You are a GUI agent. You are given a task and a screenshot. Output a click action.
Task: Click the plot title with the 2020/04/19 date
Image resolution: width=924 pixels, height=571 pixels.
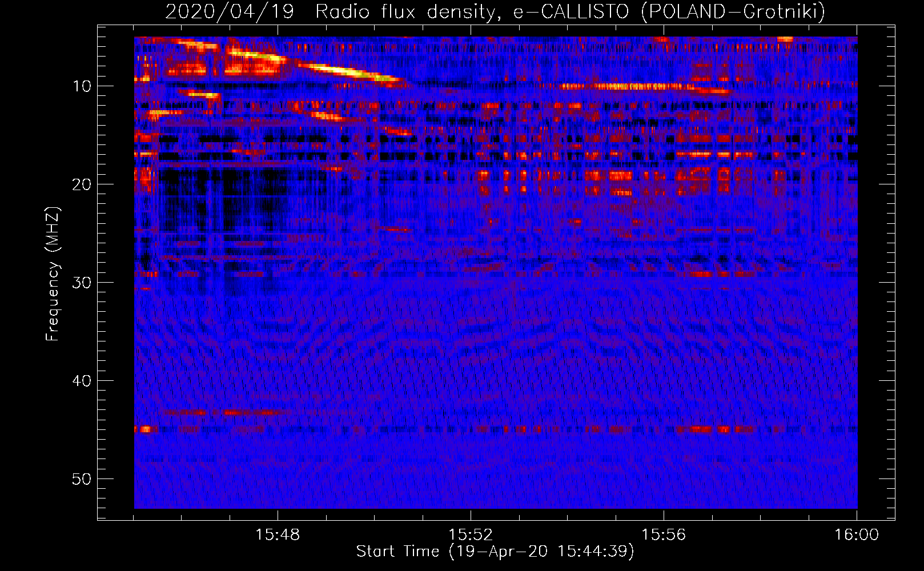coord(495,11)
